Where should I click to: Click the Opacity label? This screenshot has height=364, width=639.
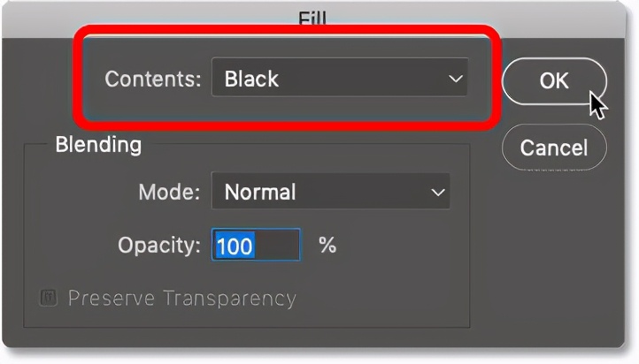tap(159, 245)
